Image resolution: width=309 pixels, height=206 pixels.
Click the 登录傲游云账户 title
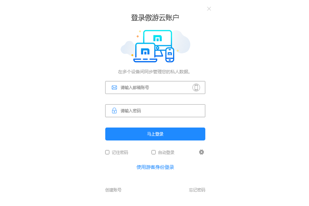tap(155, 17)
